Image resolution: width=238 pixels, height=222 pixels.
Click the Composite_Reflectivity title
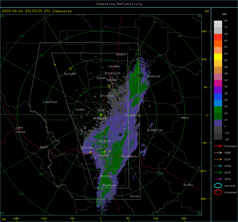point(119,4)
